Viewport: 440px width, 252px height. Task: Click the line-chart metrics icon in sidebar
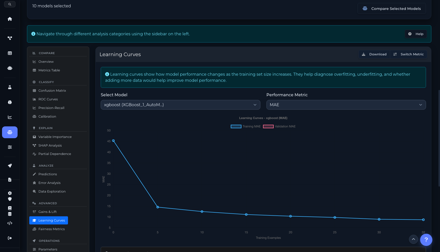point(10,117)
